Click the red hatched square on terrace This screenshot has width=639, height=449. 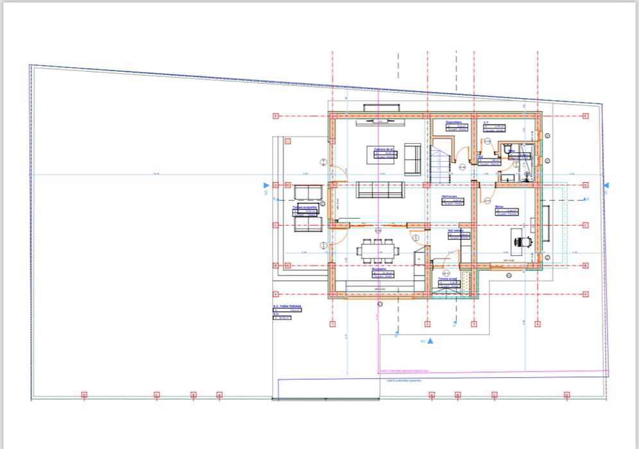pos(287,141)
